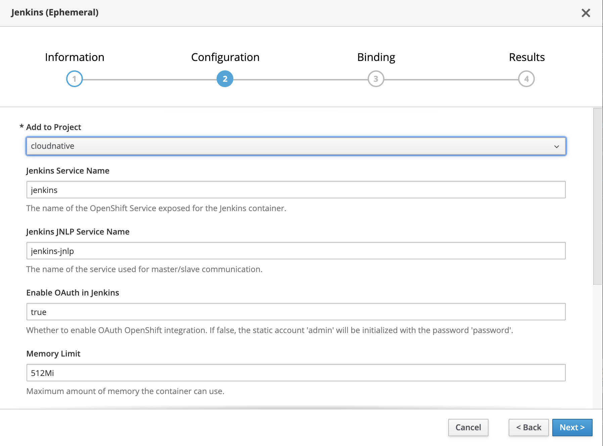Click the vertical scrollbar thumb
The width and height of the screenshot is (603, 446).
598,196
